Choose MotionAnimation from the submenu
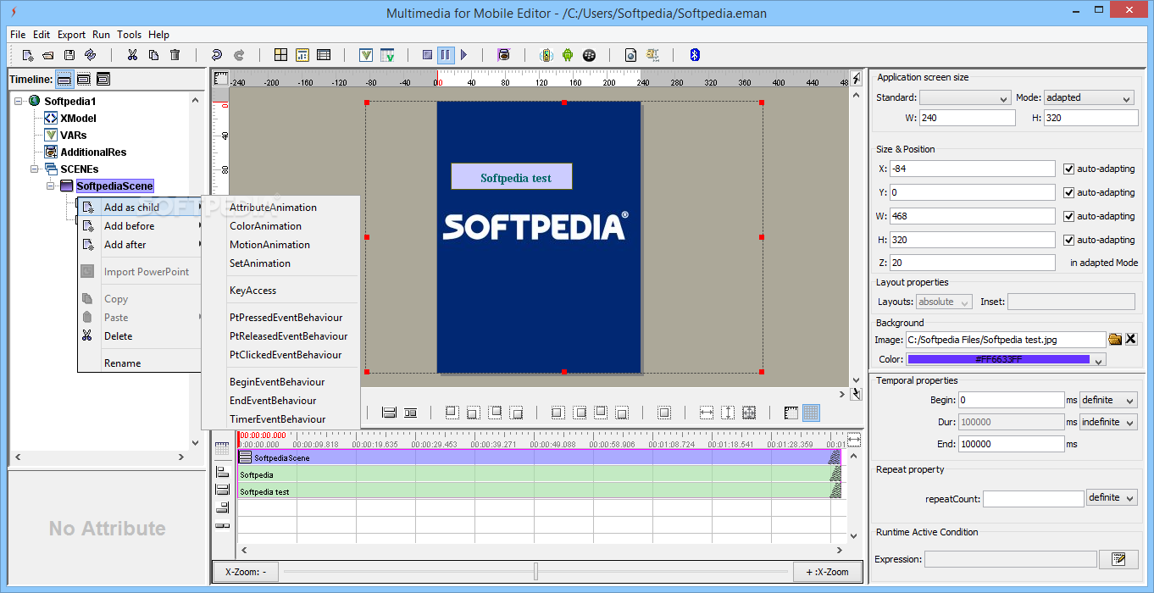Image resolution: width=1154 pixels, height=593 pixels. (x=269, y=245)
